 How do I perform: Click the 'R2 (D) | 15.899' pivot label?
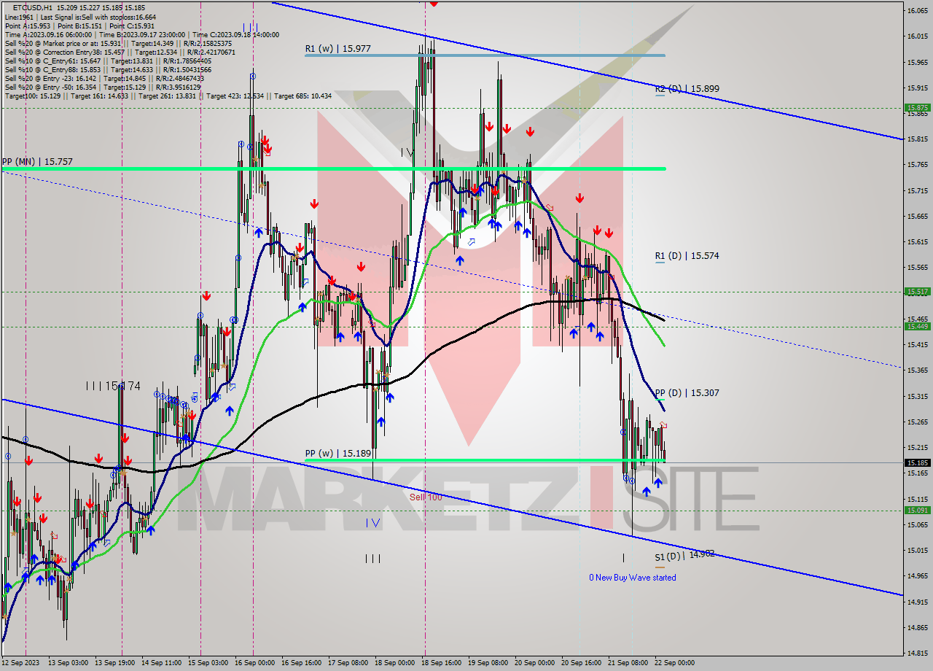687,88
